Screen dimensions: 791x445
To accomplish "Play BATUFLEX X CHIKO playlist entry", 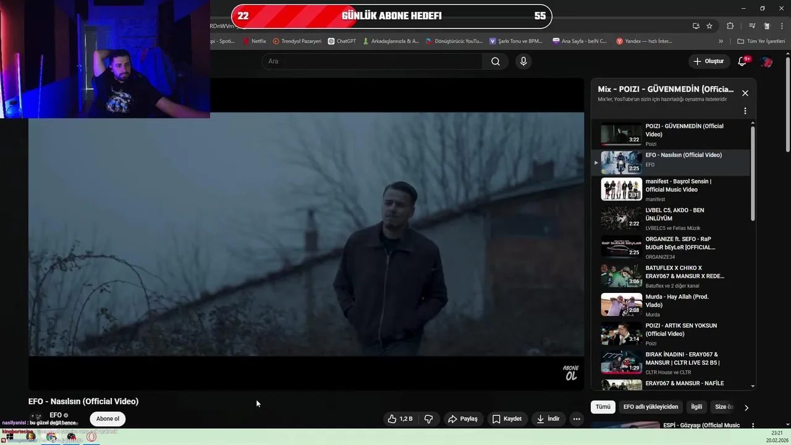I will click(670, 276).
